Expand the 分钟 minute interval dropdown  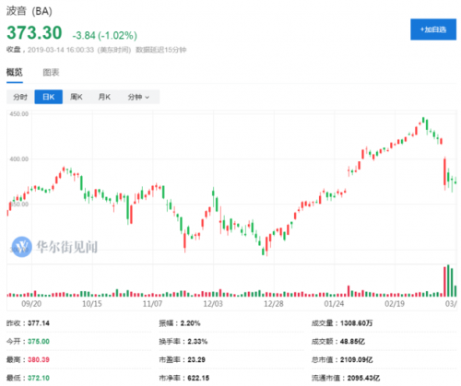[138, 97]
